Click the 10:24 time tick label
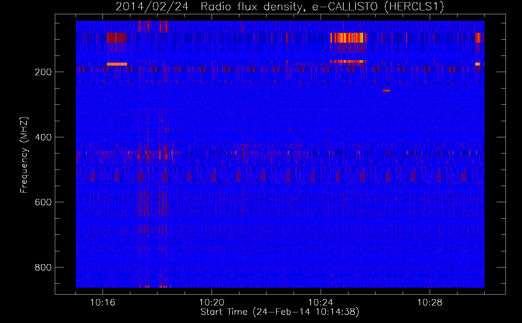Screen dimensions: 522x323 pos(321,303)
